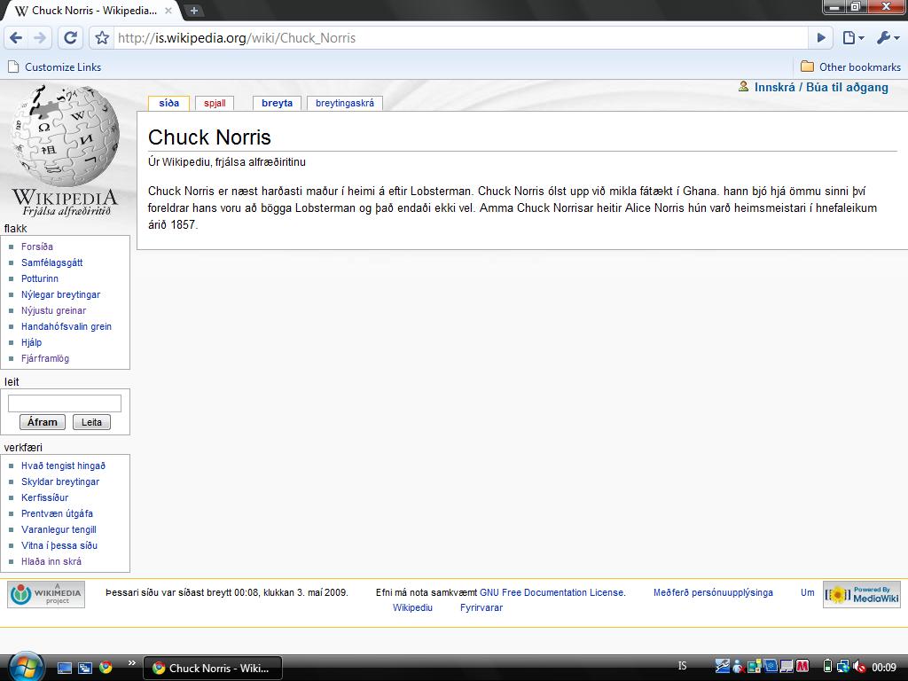The height and width of the screenshot is (681, 908).
Task: Open the Samfélagsgátt sidebar link
Action: pyautogui.click(x=52, y=262)
